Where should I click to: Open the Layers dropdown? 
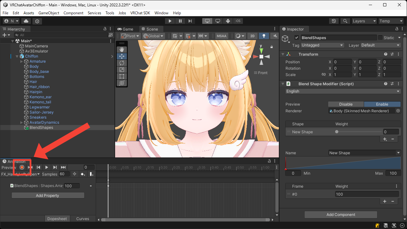364,21
